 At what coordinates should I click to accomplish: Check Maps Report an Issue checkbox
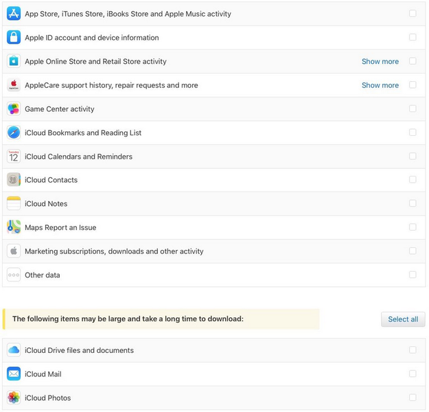(x=413, y=227)
